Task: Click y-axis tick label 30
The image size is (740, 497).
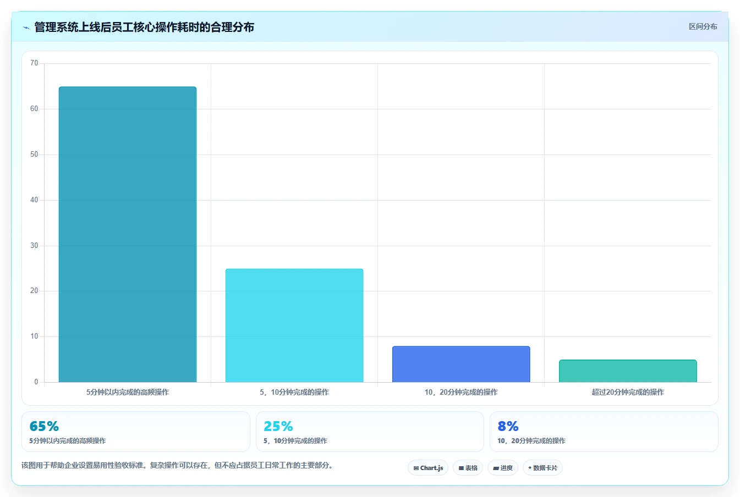Action: pyautogui.click(x=34, y=246)
